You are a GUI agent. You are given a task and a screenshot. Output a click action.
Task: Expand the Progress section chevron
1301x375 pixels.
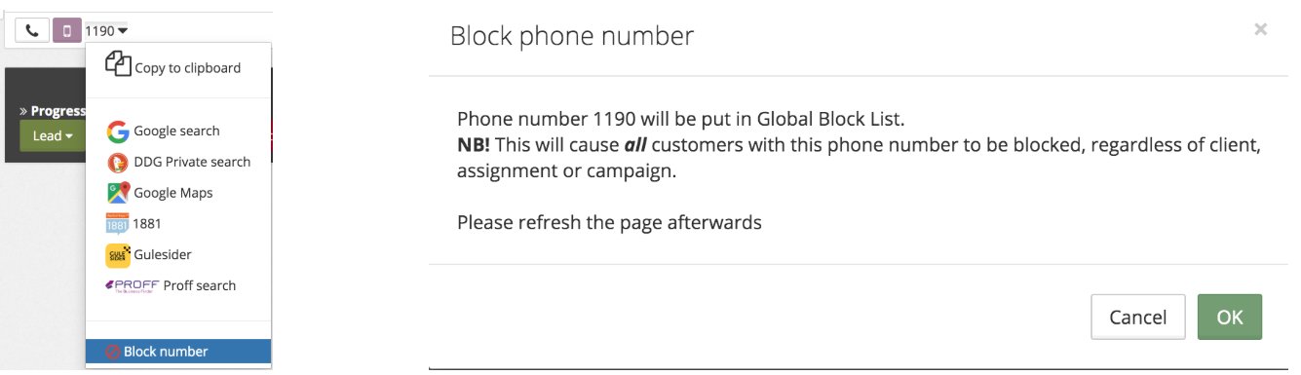(x=24, y=111)
